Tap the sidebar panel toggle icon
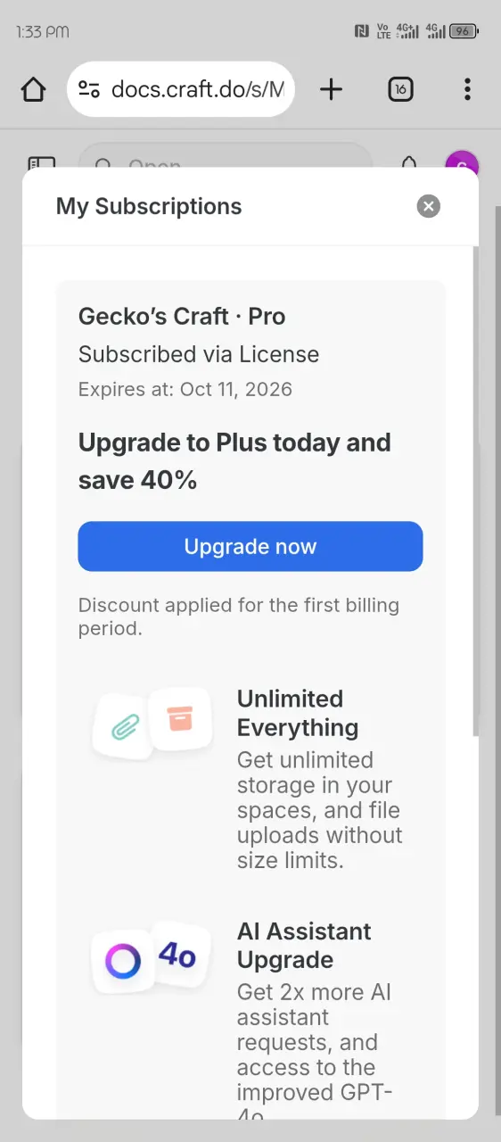Image resolution: width=501 pixels, height=1142 pixels. tap(42, 165)
